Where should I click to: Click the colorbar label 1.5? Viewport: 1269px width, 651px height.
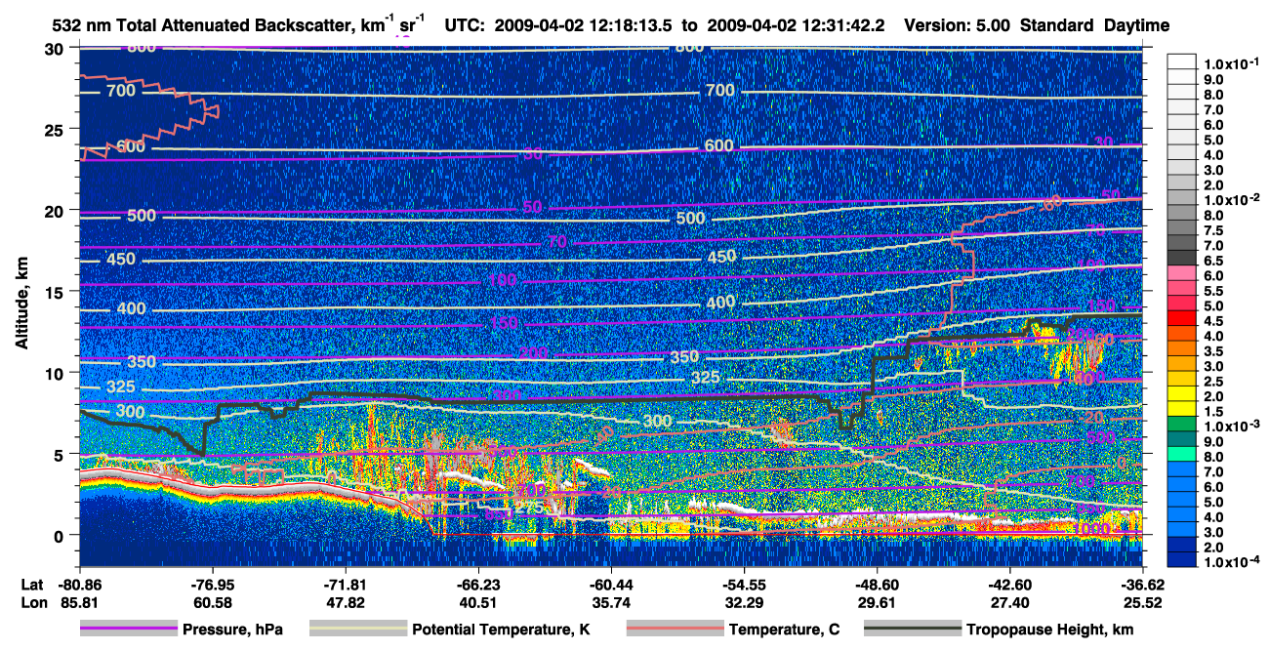[1213, 412]
